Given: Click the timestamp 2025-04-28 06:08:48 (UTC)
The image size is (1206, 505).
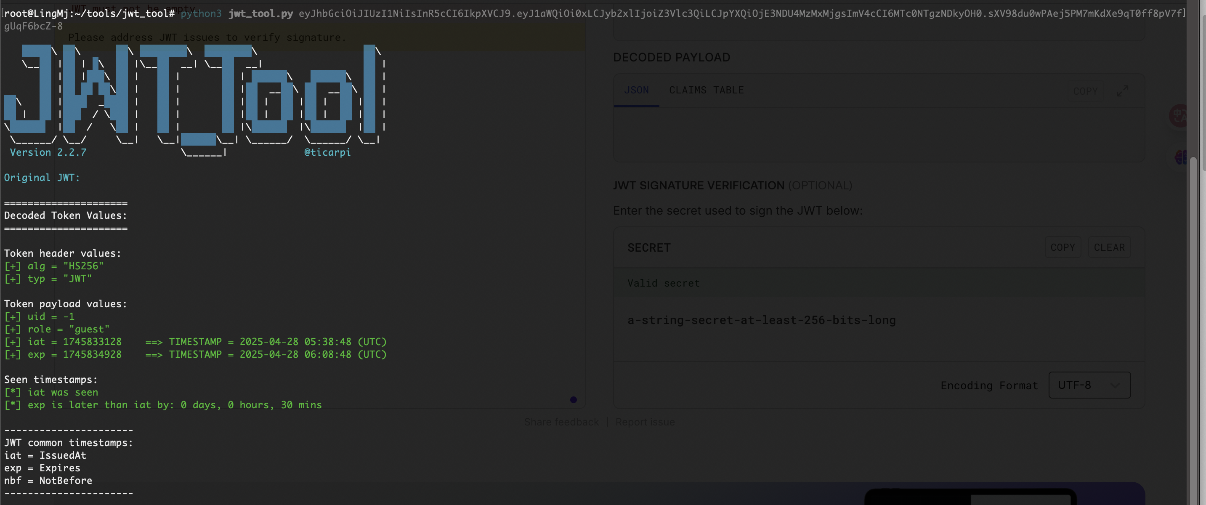Looking at the screenshot, I should pos(313,354).
